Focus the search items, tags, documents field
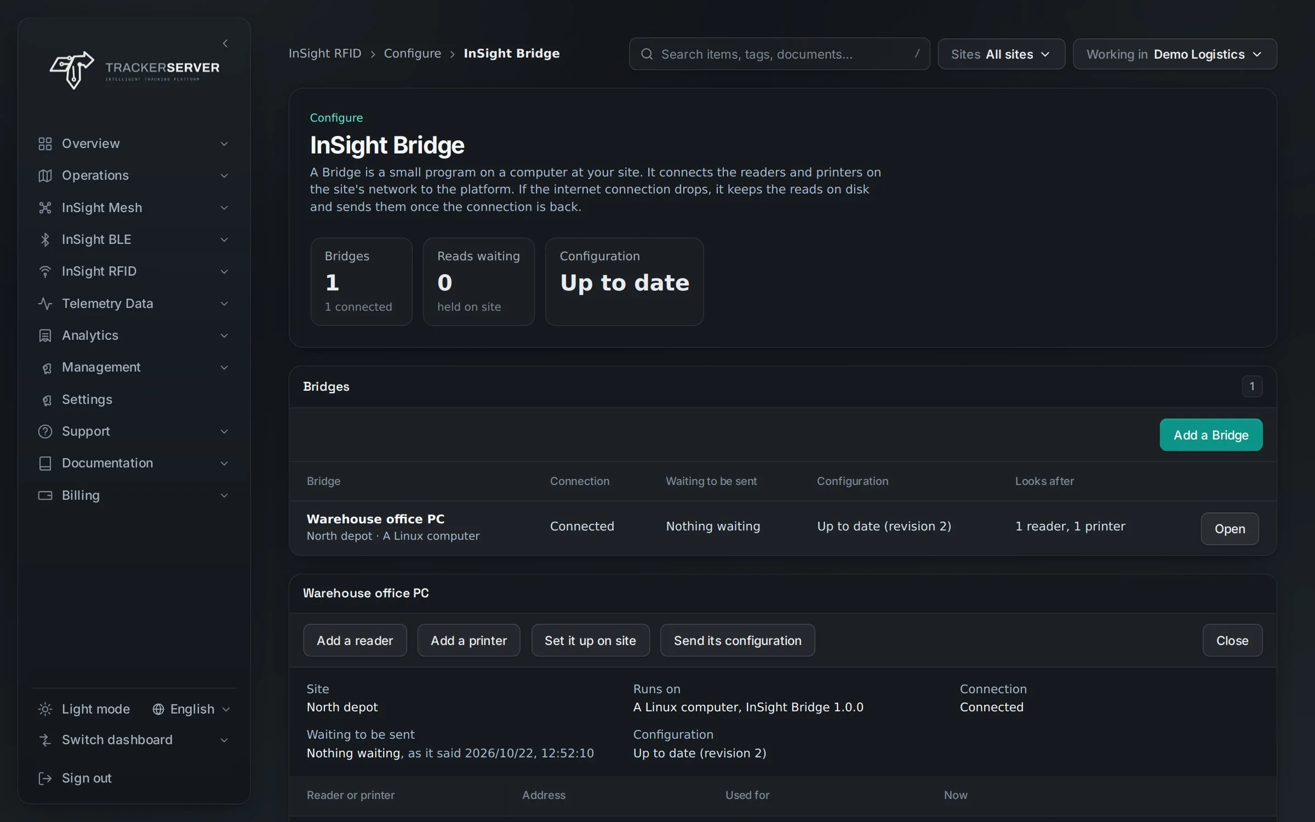This screenshot has height=822, width=1315. click(779, 54)
